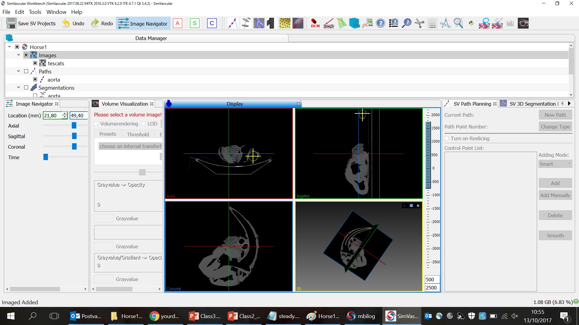Viewport: 579px width, 325px height.
Task: Open the Window menu
Action: click(x=56, y=12)
